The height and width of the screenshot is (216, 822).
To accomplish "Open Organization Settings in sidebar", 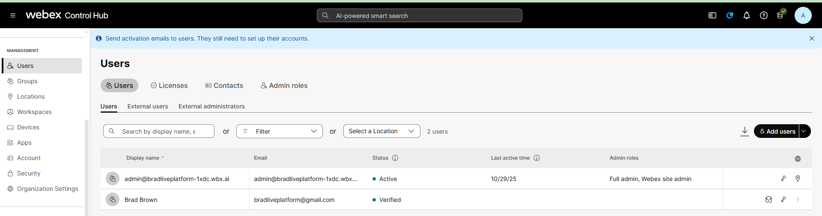I will (47, 189).
